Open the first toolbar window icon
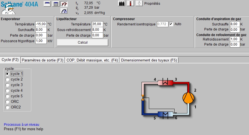 47,4
